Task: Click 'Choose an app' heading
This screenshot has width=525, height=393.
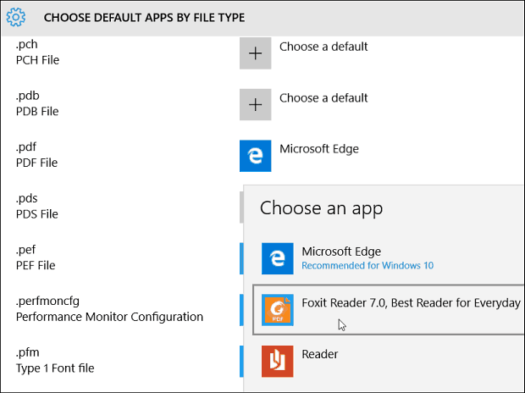Action: coord(321,208)
